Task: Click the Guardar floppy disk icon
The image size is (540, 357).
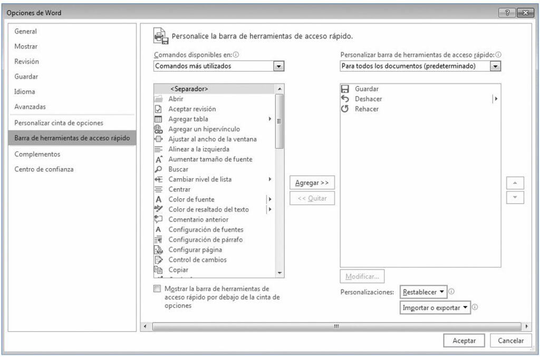Action: 345,89
